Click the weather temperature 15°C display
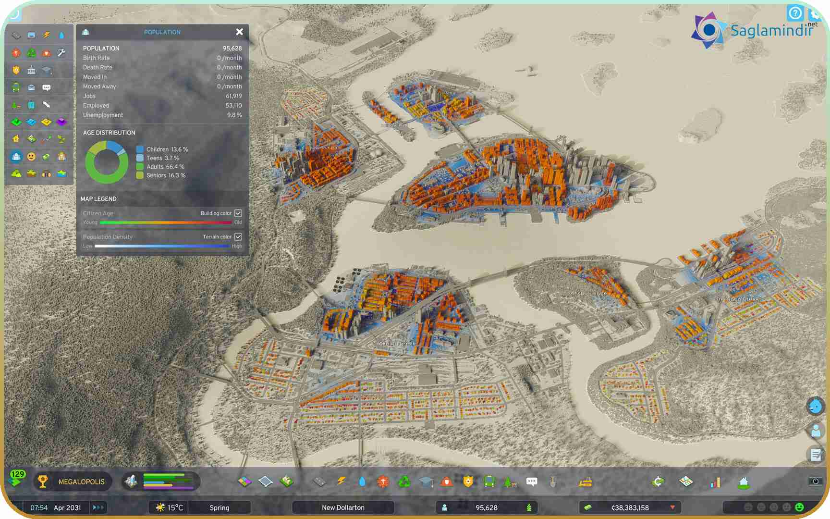Viewport: 830px width, 519px height. coord(169,507)
